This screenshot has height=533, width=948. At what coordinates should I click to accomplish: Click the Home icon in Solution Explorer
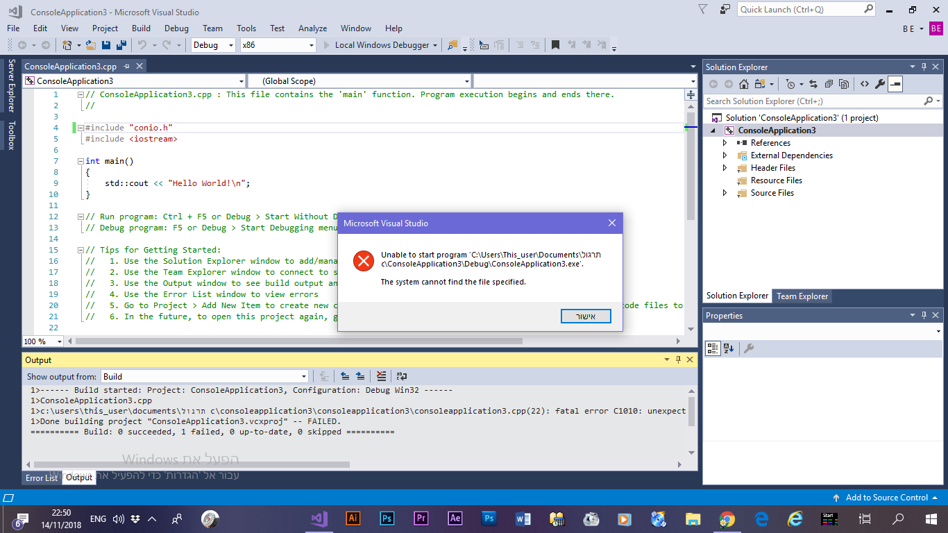[x=743, y=84]
